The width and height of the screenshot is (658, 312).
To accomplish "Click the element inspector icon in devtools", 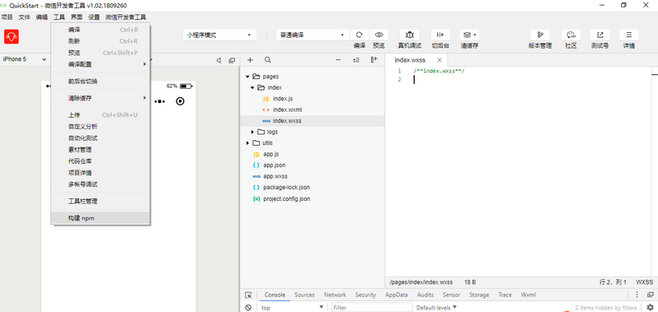I will click(x=248, y=295).
